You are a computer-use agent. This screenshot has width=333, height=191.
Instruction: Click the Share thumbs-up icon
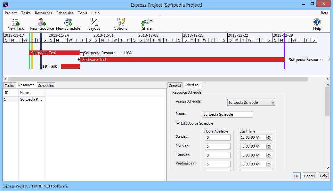click(x=145, y=22)
